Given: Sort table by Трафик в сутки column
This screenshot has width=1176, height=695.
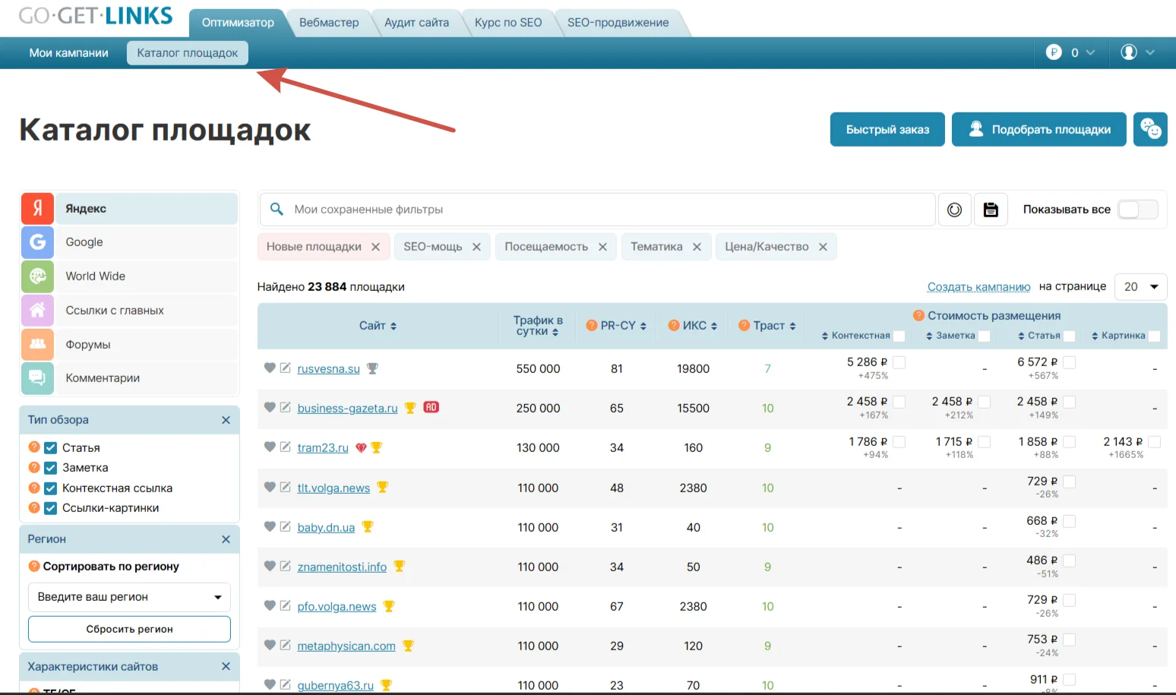Looking at the screenshot, I should click(538, 326).
